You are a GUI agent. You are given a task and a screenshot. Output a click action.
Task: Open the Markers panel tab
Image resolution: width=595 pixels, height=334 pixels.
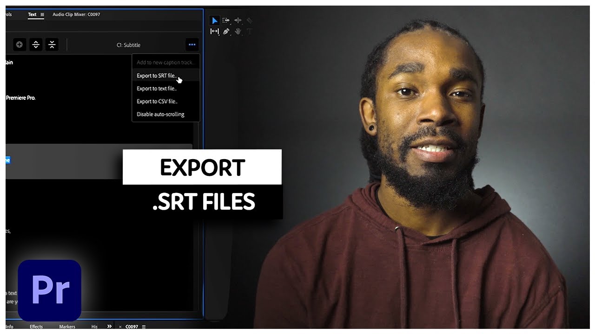[67, 327]
